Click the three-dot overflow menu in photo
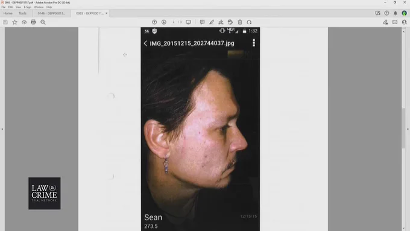Image resolution: width=410 pixels, height=231 pixels. click(x=254, y=43)
